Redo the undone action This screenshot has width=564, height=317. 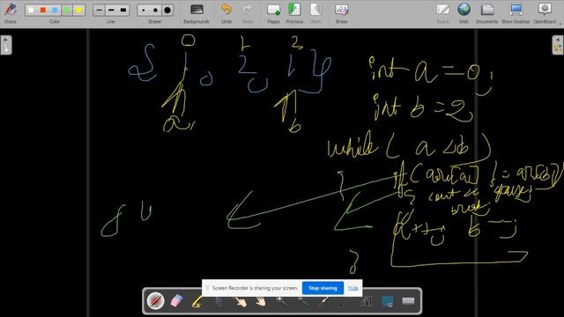click(248, 13)
